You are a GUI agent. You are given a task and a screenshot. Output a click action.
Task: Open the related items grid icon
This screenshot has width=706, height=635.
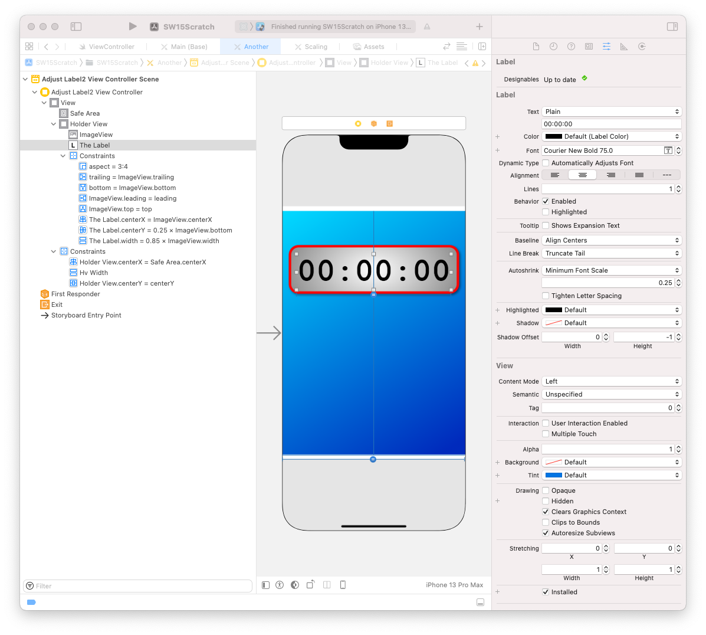[29, 47]
